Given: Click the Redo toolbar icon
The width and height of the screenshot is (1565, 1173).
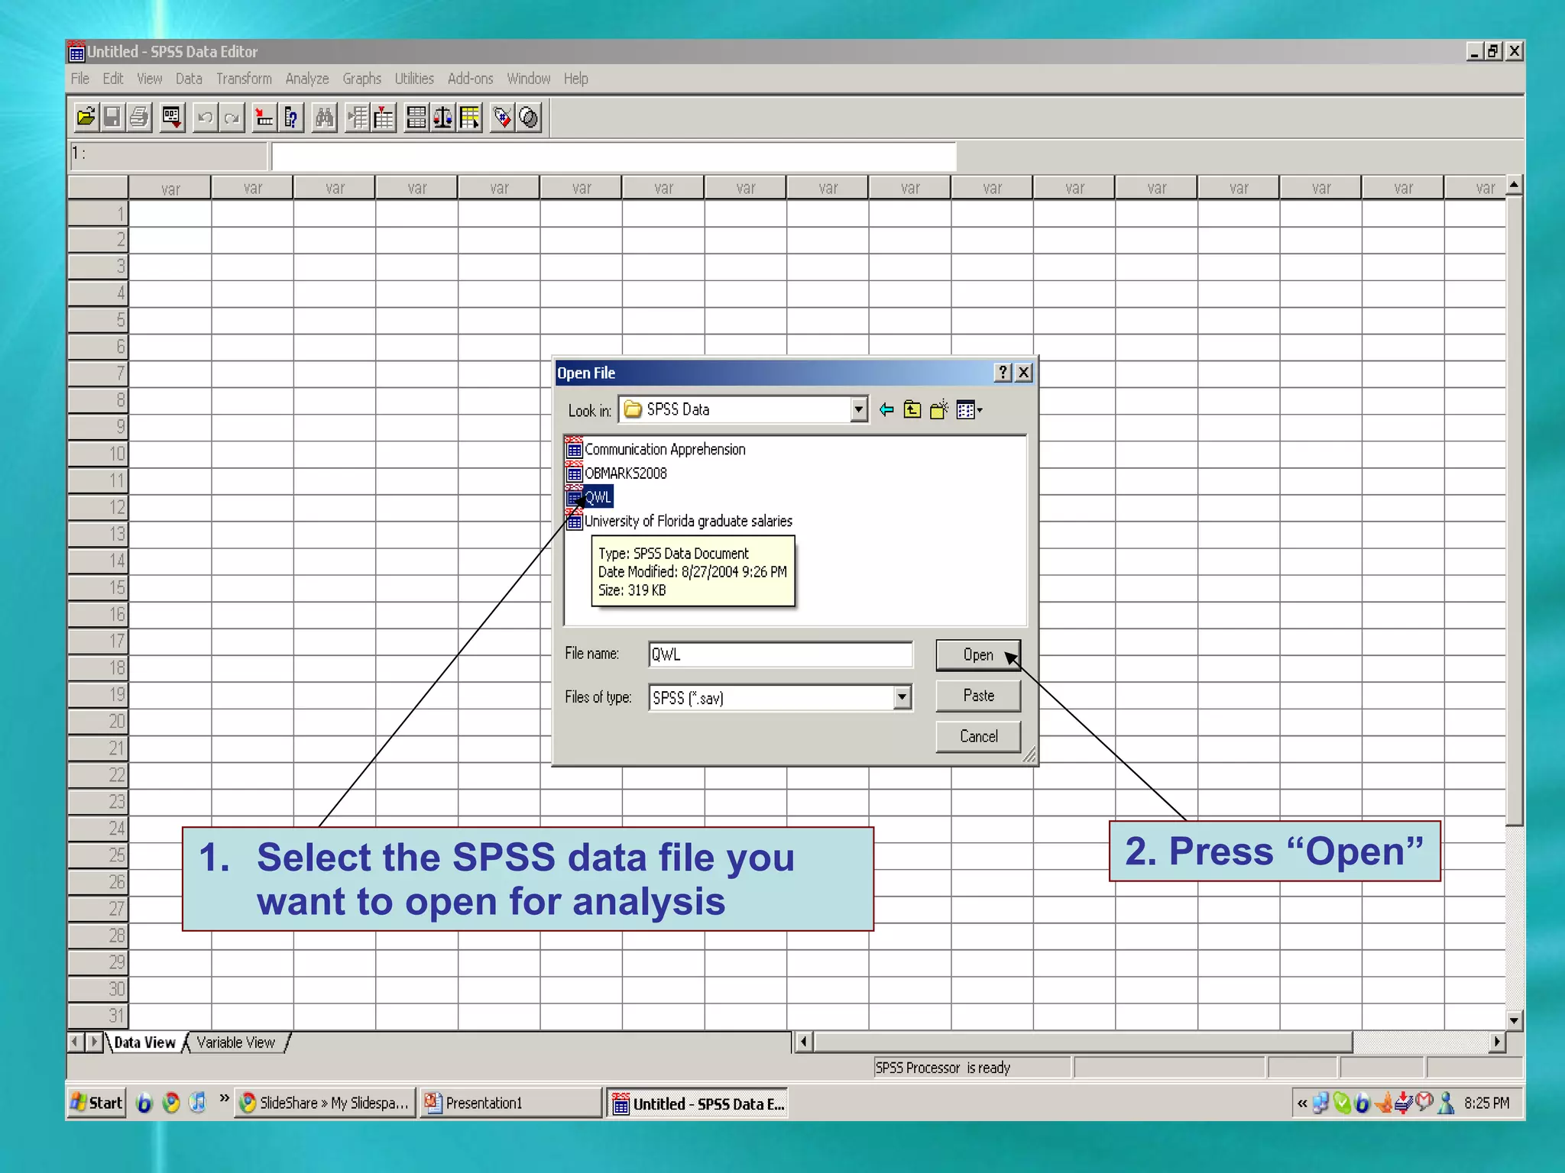Looking at the screenshot, I should (232, 118).
